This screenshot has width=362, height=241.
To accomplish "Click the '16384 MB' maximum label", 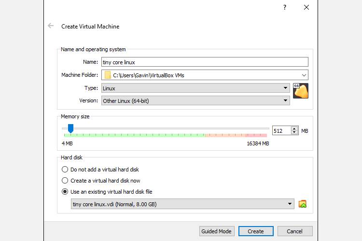I will (x=258, y=143).
